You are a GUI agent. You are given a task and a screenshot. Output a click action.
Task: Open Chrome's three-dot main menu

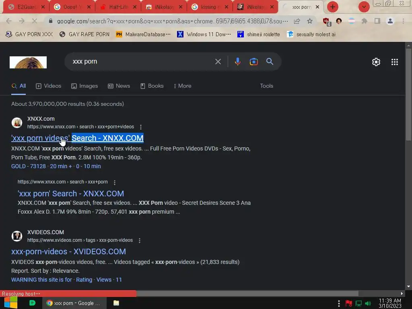click(403, 21)
